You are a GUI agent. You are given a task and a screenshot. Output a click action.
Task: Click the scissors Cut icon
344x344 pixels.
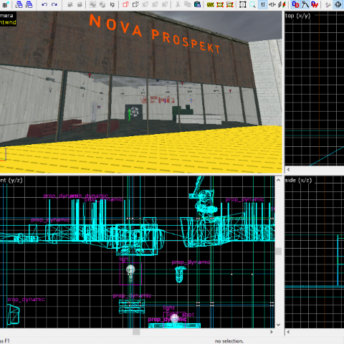178,4
